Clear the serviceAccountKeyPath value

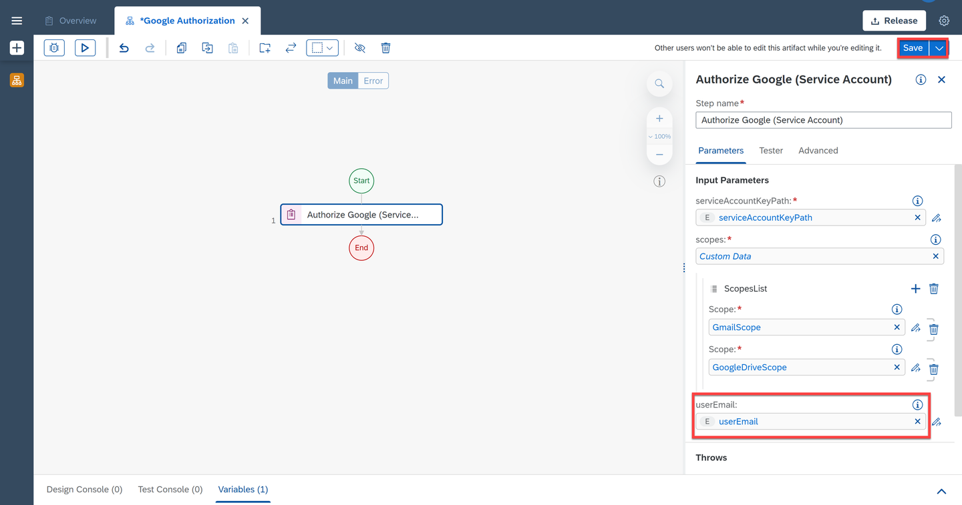pyautogui.click(x=917, y=217)
